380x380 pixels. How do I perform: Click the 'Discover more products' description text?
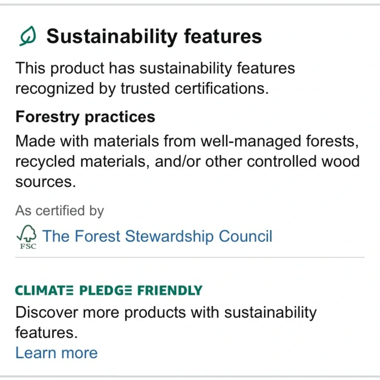pyautogui.click(x=166, y=322)
